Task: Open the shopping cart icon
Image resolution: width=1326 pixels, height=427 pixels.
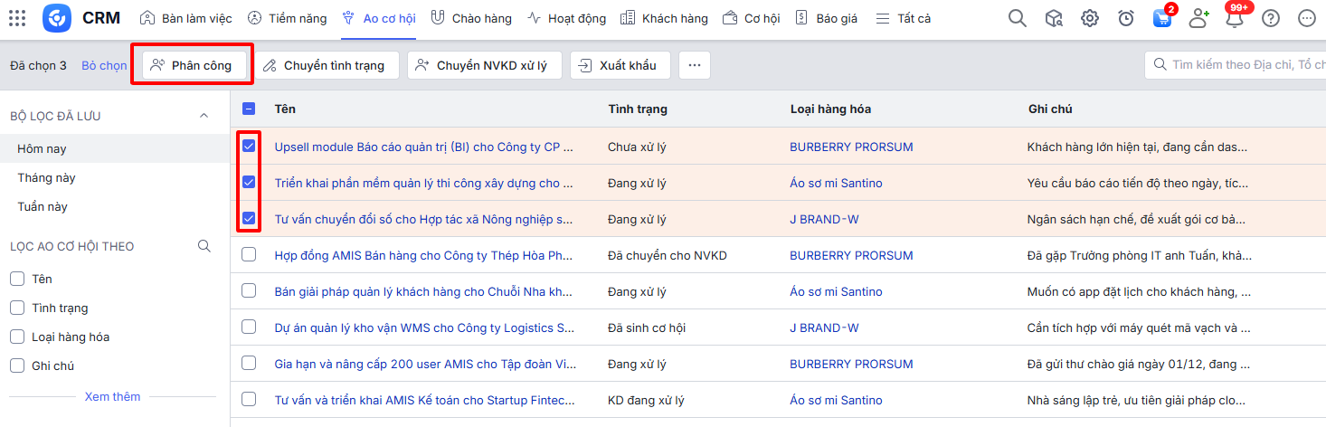Action: [1162, 18]
